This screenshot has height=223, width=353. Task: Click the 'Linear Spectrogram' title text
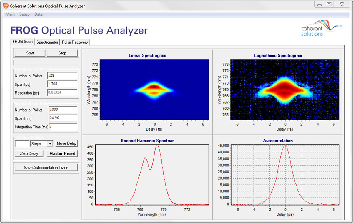coord(147,55)
